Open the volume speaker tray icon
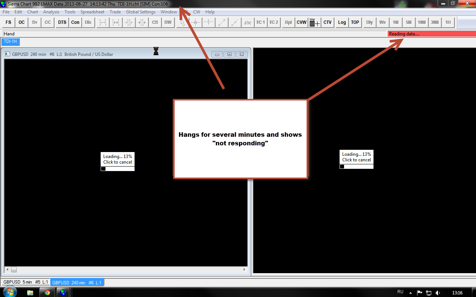Image resolution: width=476 pixels, height=297 pixels. tap(438, 293)
